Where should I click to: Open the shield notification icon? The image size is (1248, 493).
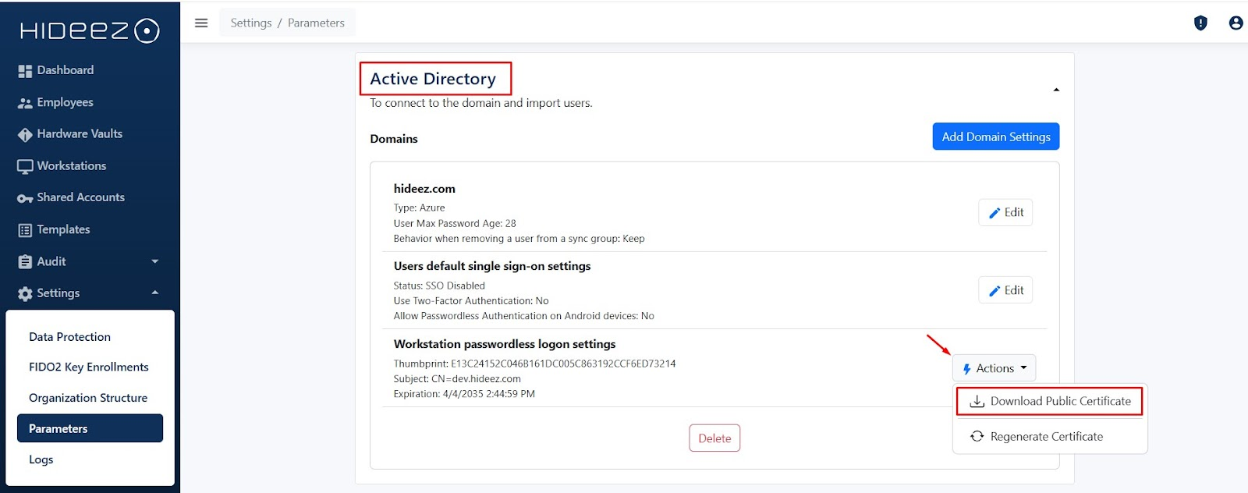[1200, 23]
